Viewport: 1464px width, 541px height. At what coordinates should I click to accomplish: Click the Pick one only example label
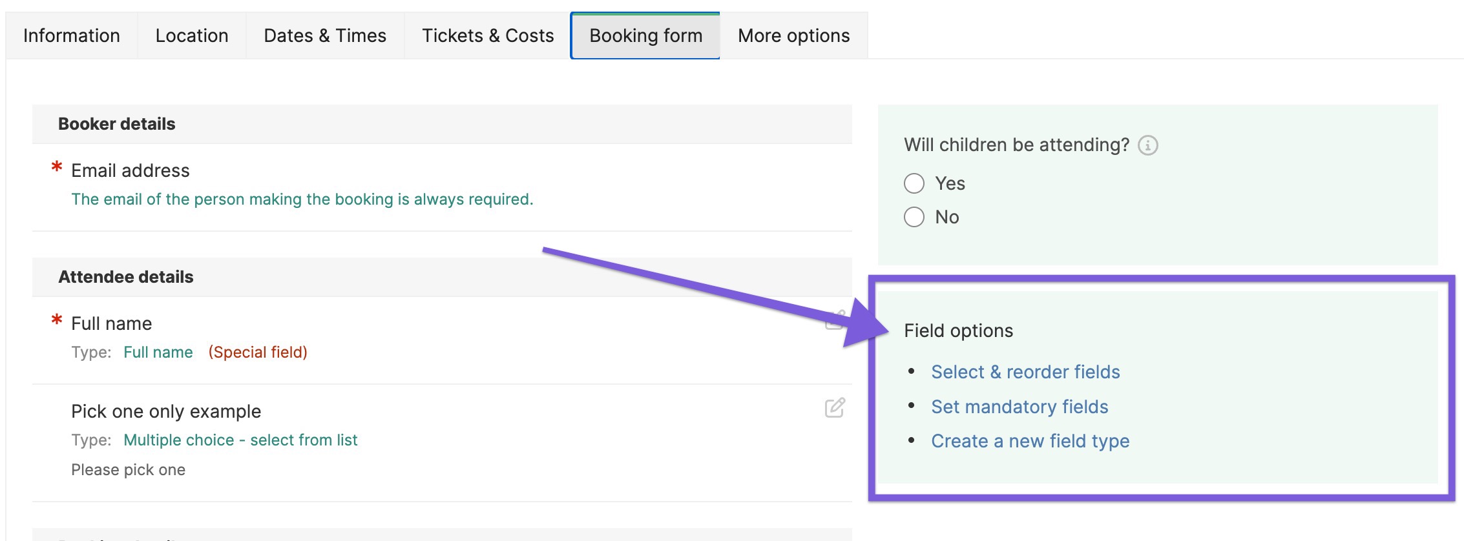point(166,411)
